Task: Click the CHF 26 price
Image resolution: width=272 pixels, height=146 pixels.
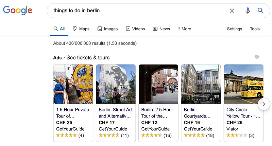Action: pos(234,123)
